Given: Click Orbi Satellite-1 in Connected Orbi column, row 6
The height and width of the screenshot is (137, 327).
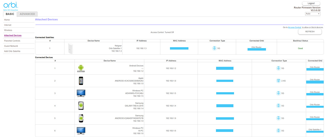Looking at the screenshot, I should pos(315,130).
